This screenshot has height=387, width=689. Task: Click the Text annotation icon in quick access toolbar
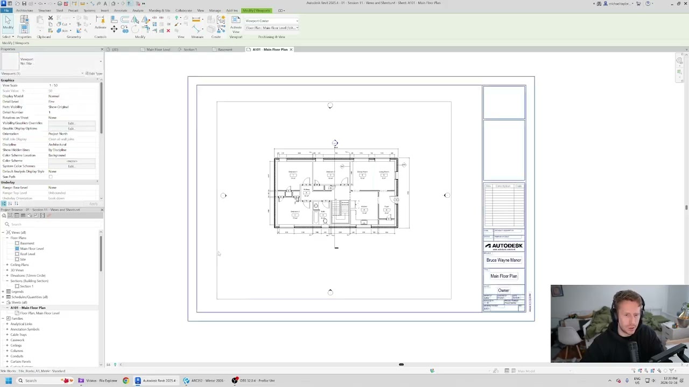[105, 3]
